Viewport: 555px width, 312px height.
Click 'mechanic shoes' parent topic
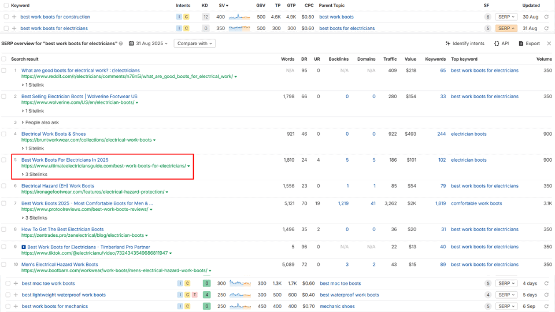[337, 306]
